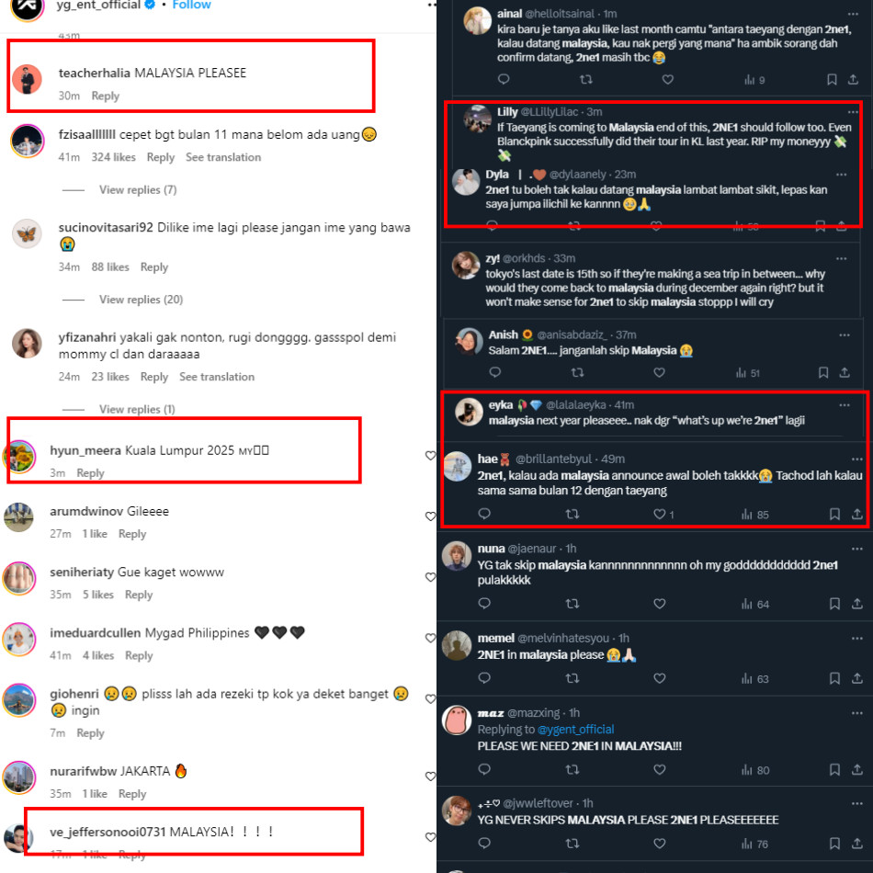Expand View replies (1) under yfizanahri
The width and height of the screenshot is (873, 873).
(x=137, y=409)
